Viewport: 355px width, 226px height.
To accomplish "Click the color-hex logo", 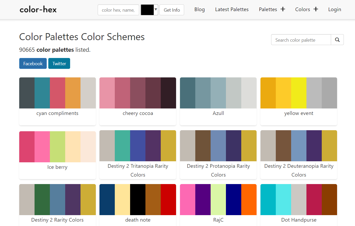I will [x=38, y=10].
